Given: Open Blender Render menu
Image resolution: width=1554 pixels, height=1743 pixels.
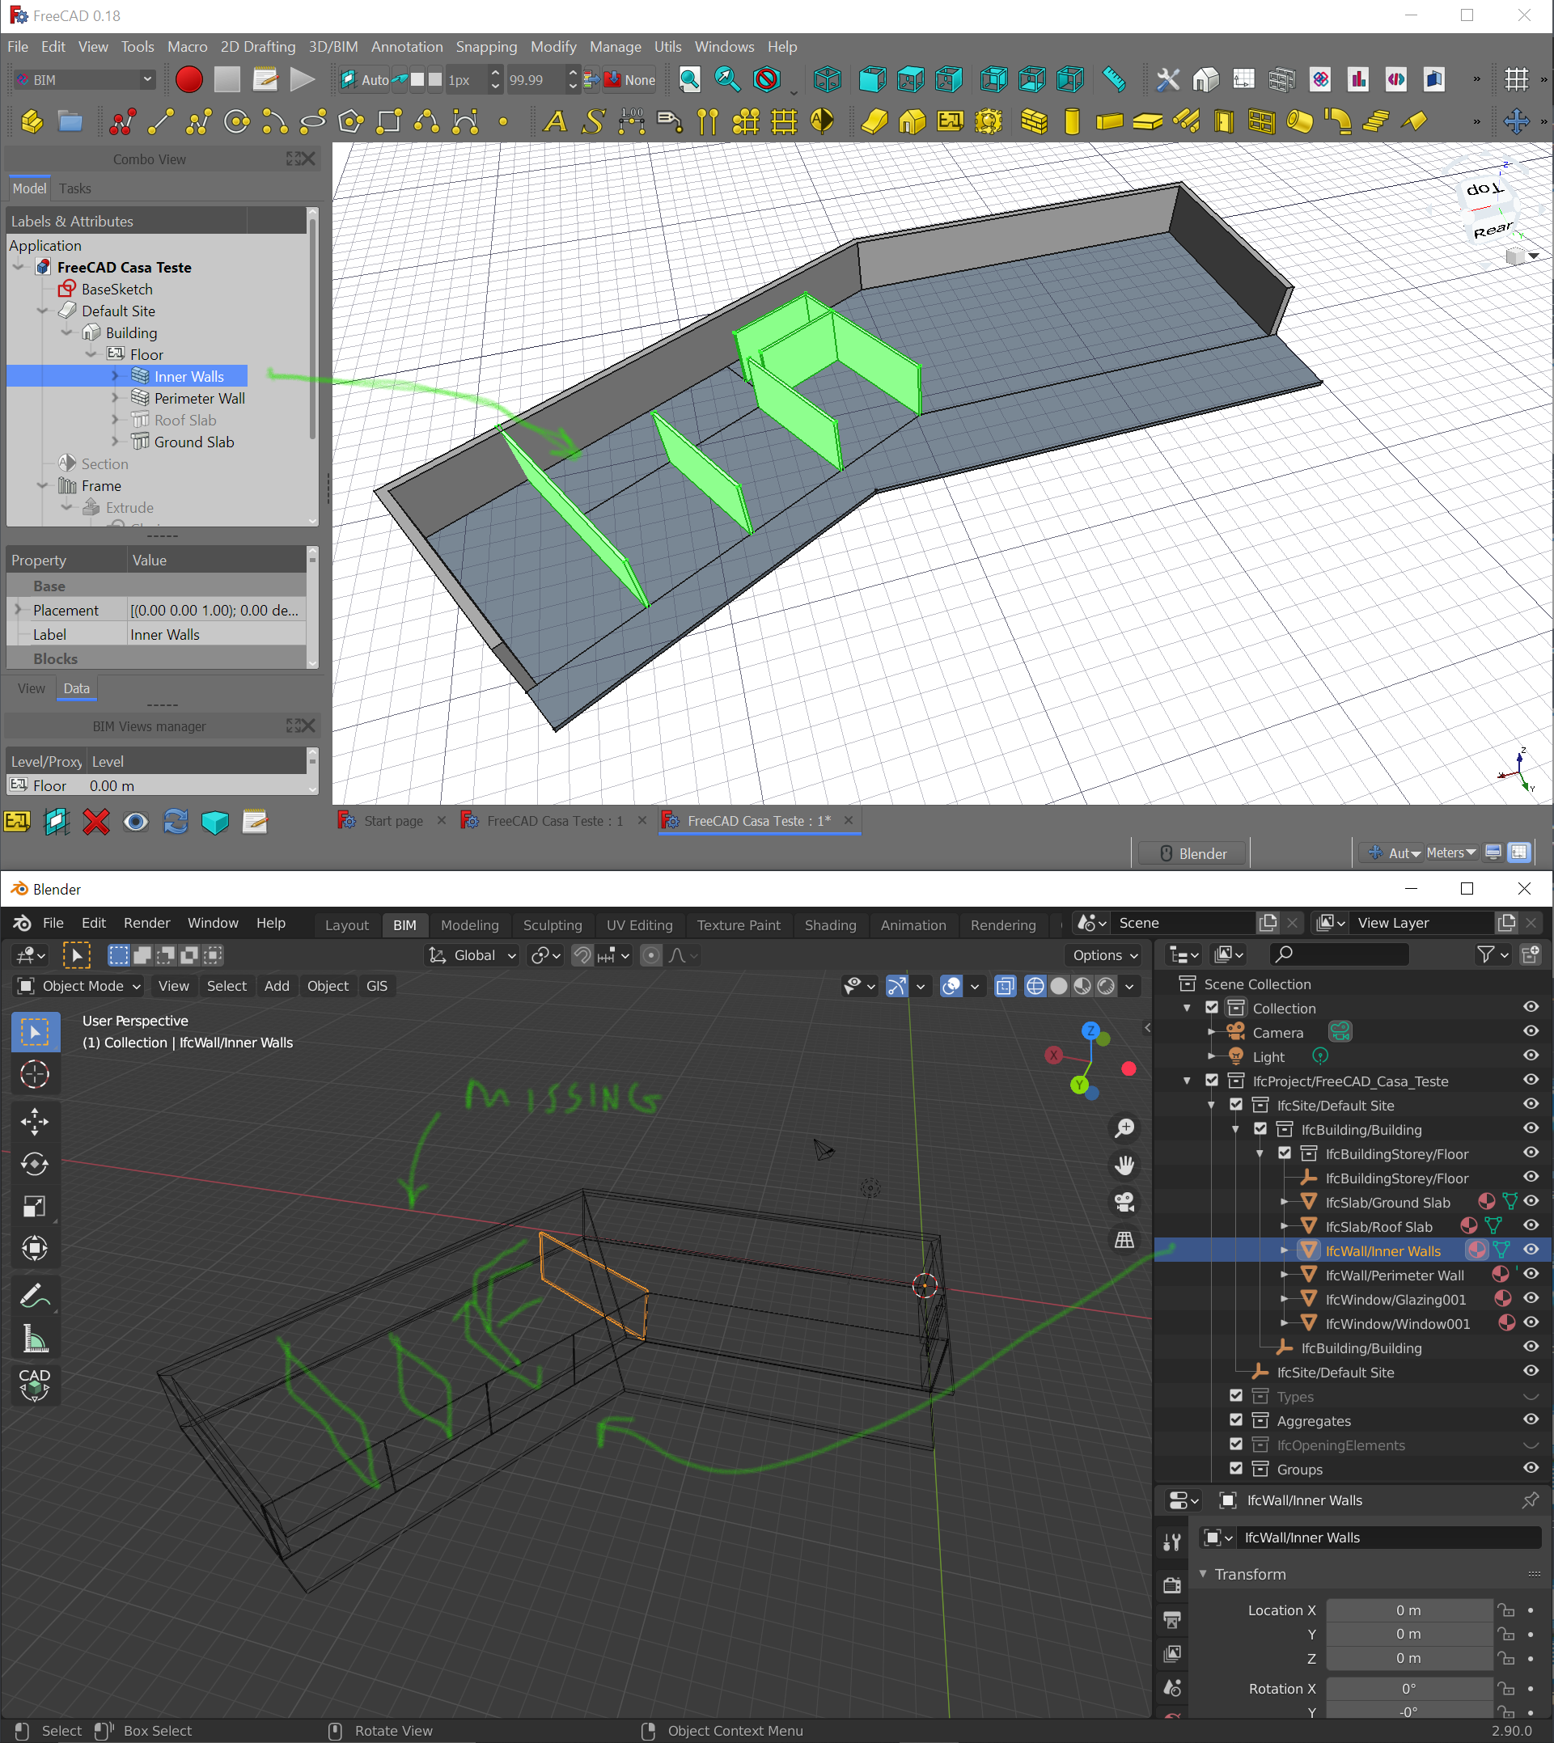Looking at the screenshot, I should [x=147, y=923].
